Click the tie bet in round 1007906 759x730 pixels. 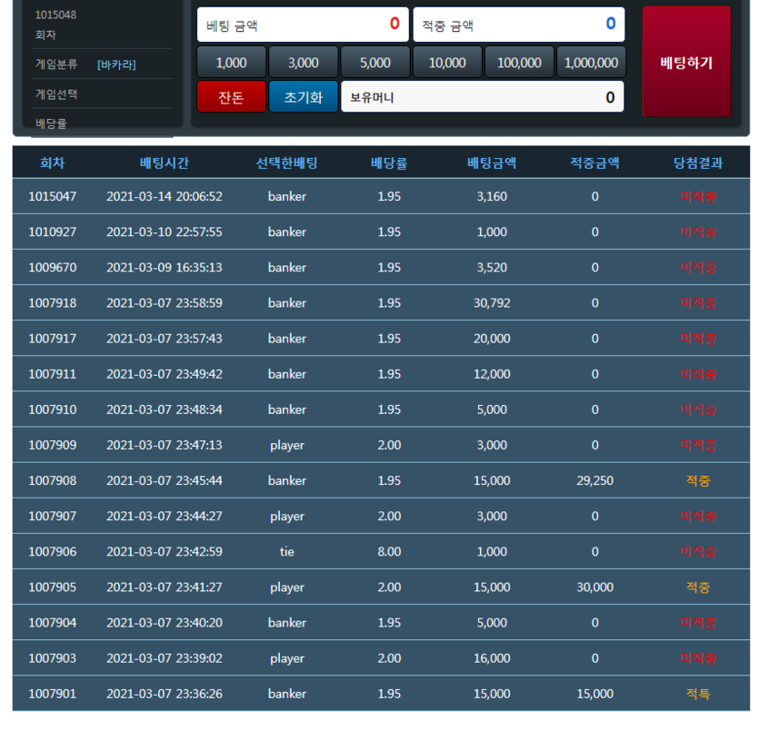pyautogui.click(x=287, y=552)
